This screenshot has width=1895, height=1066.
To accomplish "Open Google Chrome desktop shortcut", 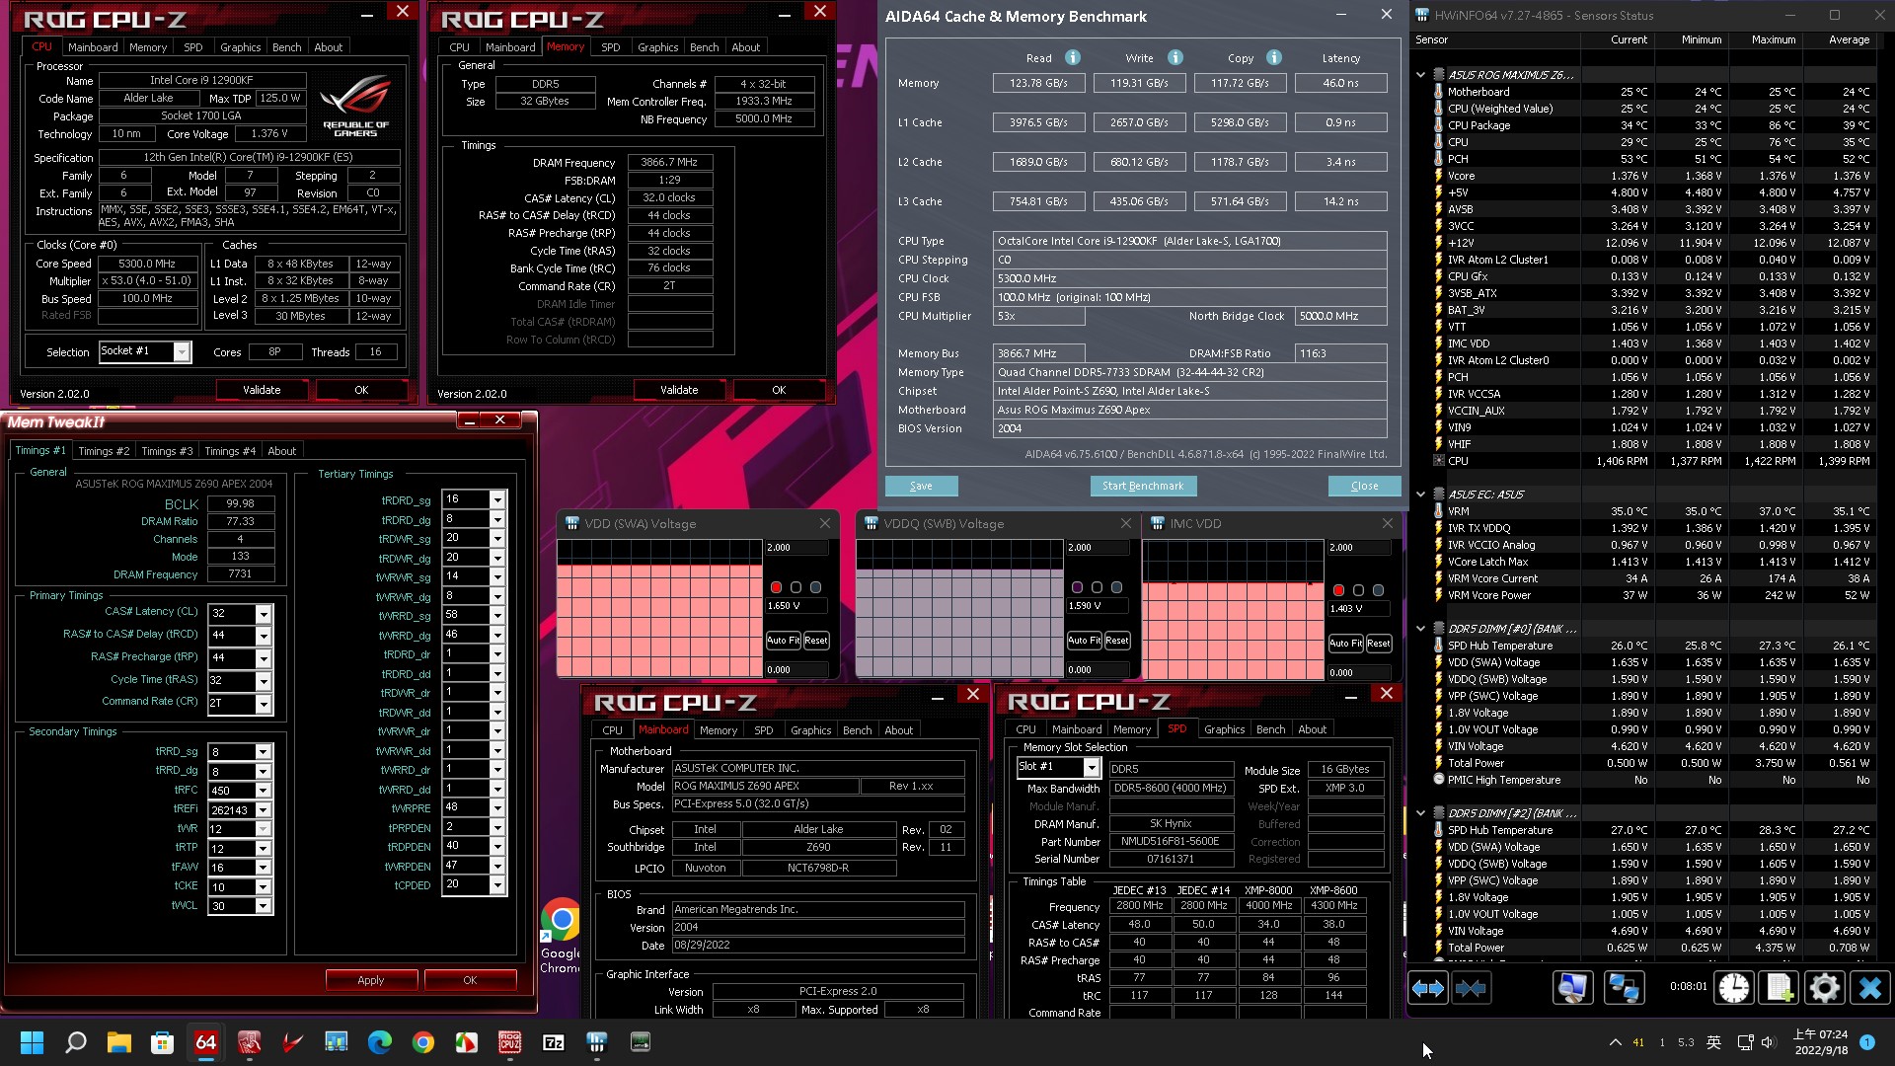I will point(561,935).
